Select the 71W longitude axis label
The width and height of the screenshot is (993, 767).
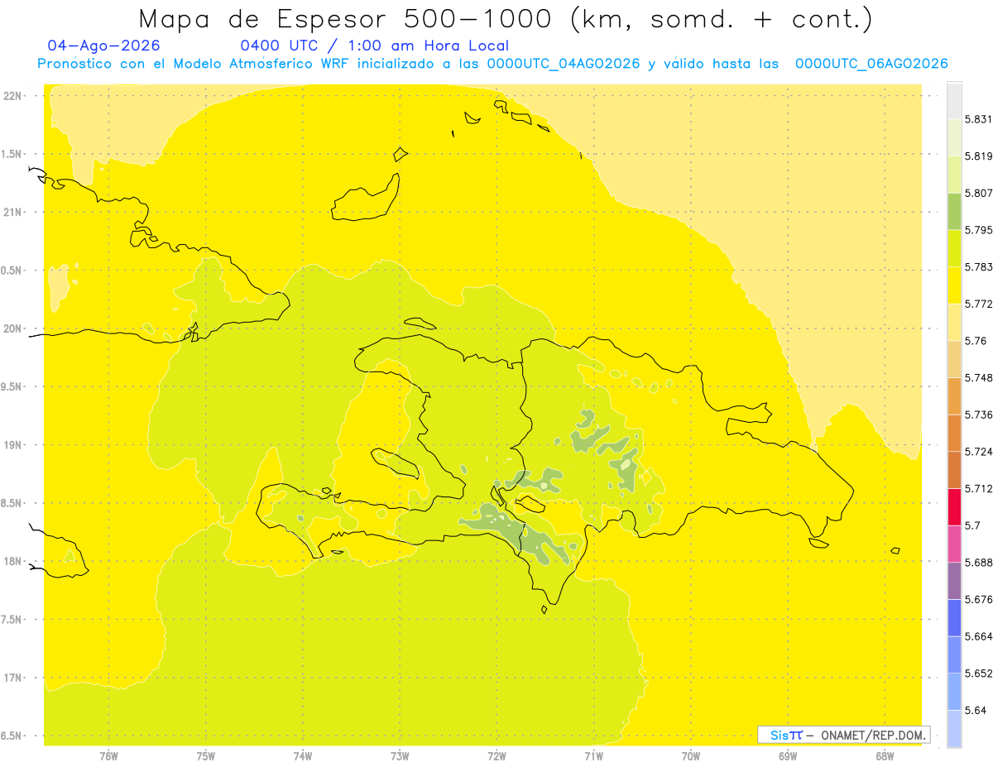tap(593, 755)
